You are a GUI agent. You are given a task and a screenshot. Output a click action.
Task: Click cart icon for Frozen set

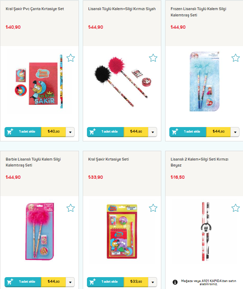(x=175, y=132)
